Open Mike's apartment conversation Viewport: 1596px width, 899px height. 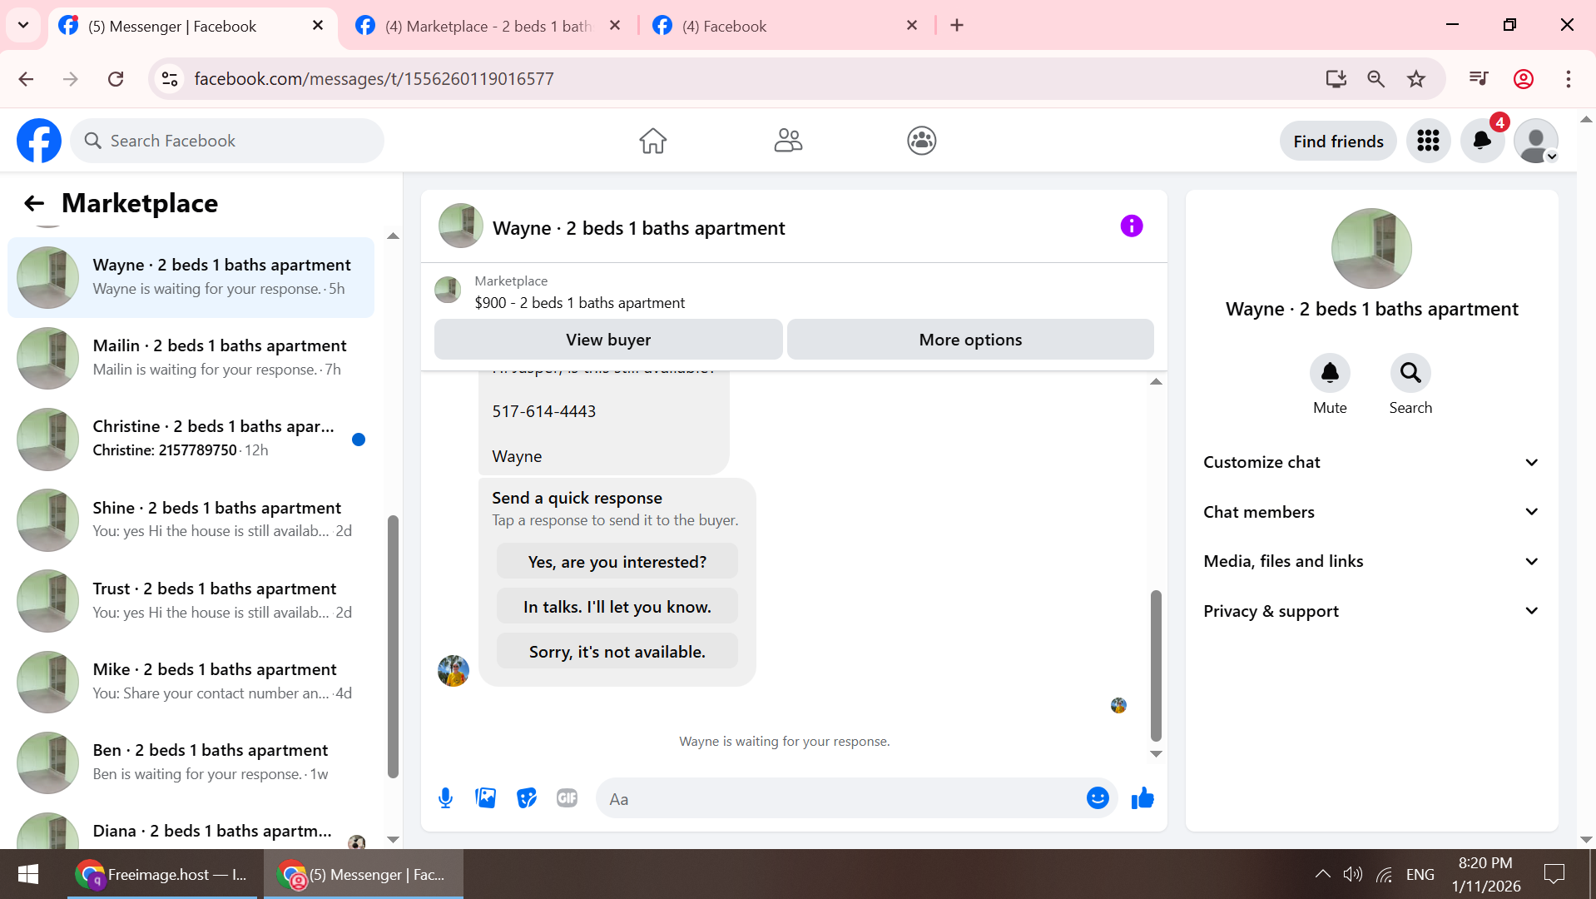point(191,681)
